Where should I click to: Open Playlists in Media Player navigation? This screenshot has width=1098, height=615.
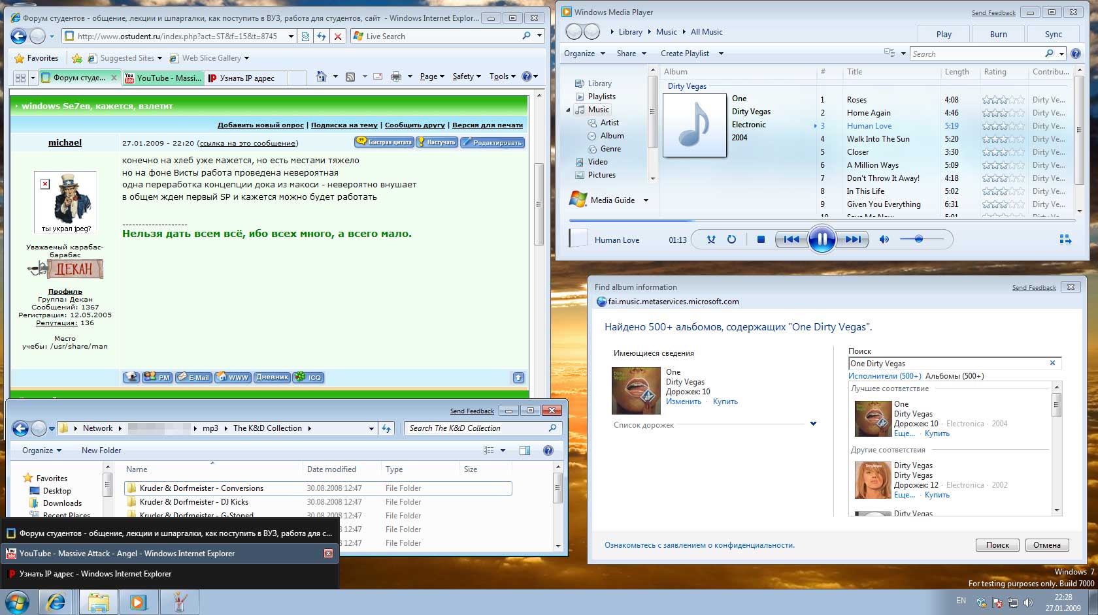601,97
